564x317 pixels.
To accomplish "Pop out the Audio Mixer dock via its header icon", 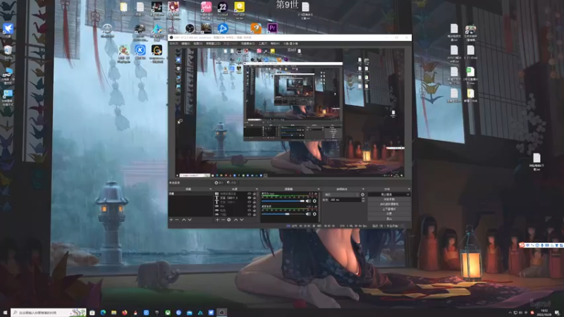I will point(319,189).
